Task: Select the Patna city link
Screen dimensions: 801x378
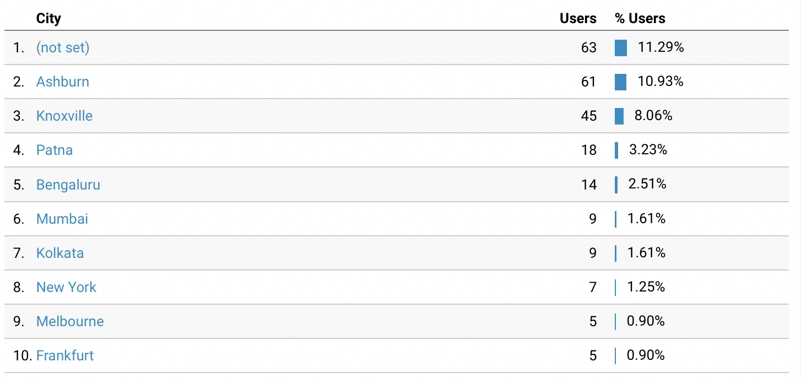Action: point(55,150)
